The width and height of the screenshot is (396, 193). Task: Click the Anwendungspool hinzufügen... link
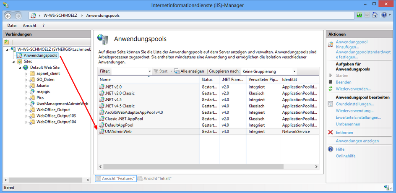(x=352, y=44)
